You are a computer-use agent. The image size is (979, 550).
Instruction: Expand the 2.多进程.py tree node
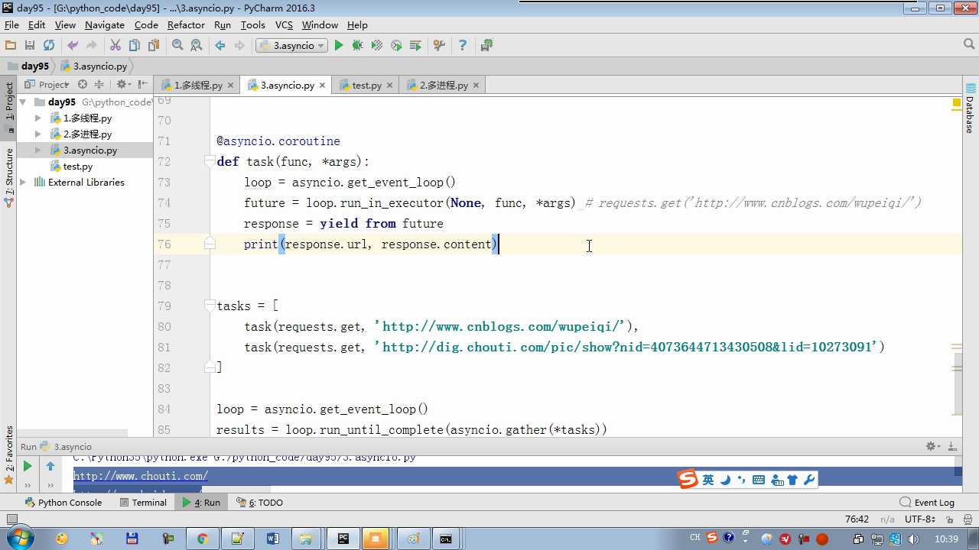(38, 134)
